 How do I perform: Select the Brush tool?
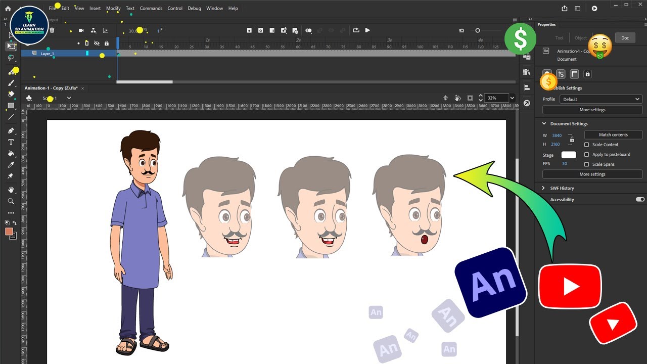click(11, 82)
